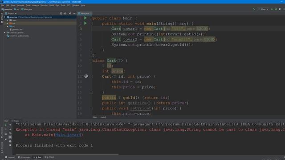Switch to the Main.java editor tab

[x=84, y=13]
